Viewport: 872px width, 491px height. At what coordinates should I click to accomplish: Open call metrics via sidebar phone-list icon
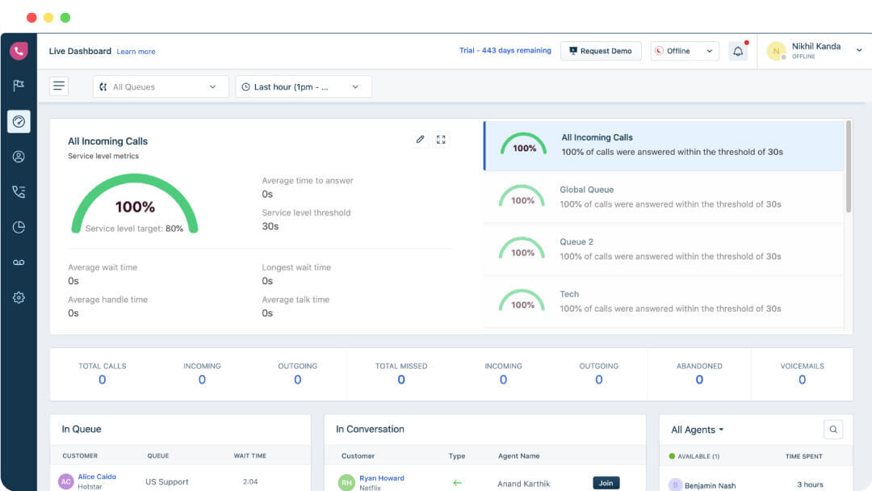click(19, 191)
